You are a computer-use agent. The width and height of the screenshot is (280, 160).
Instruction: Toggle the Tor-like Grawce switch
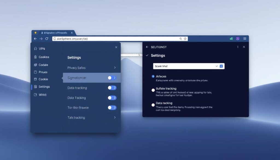112,108
